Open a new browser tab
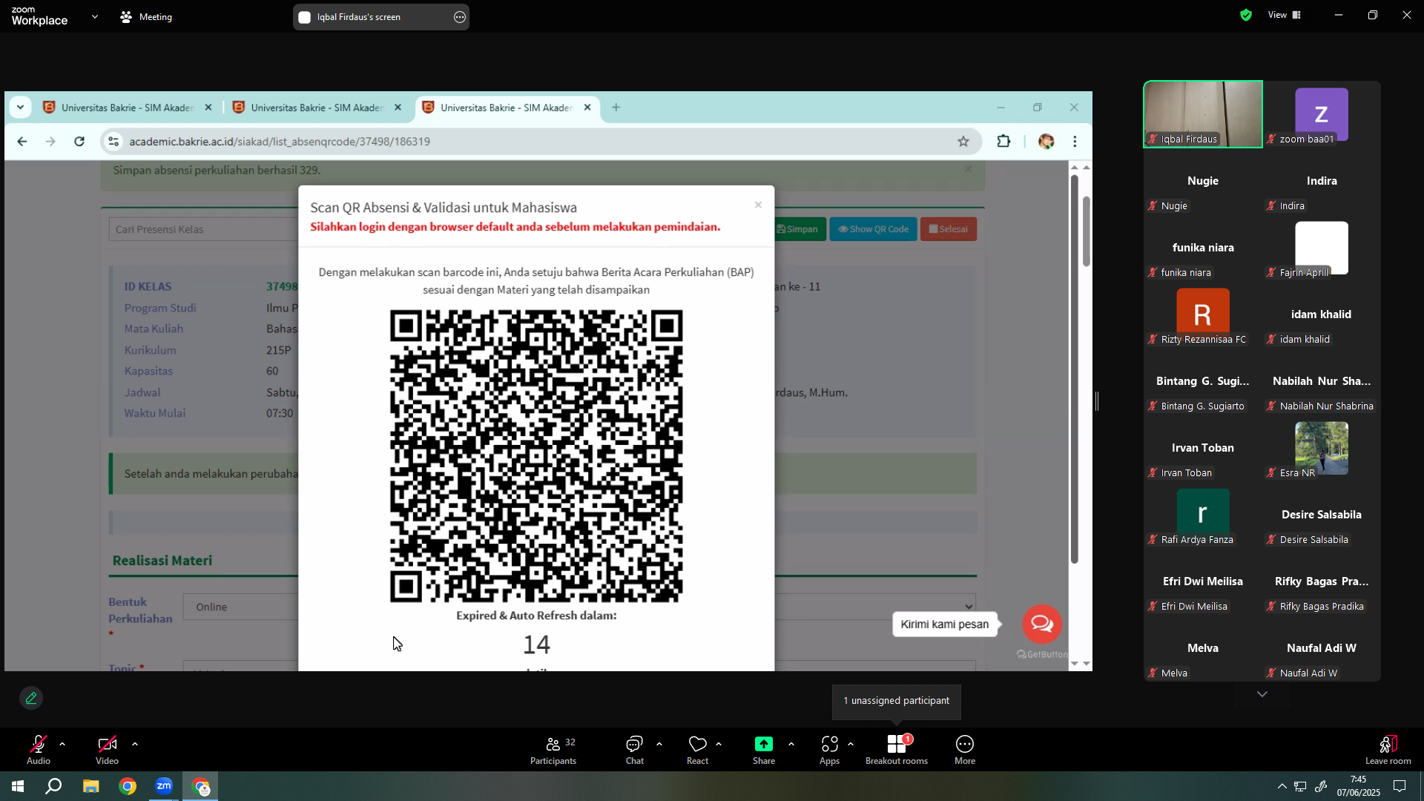 (x=616, y=108)
